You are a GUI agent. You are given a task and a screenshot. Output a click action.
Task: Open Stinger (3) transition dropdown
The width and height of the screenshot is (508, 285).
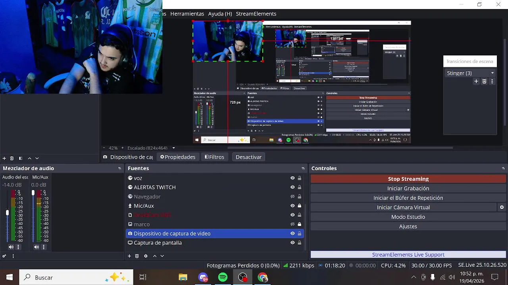(470, 73)
